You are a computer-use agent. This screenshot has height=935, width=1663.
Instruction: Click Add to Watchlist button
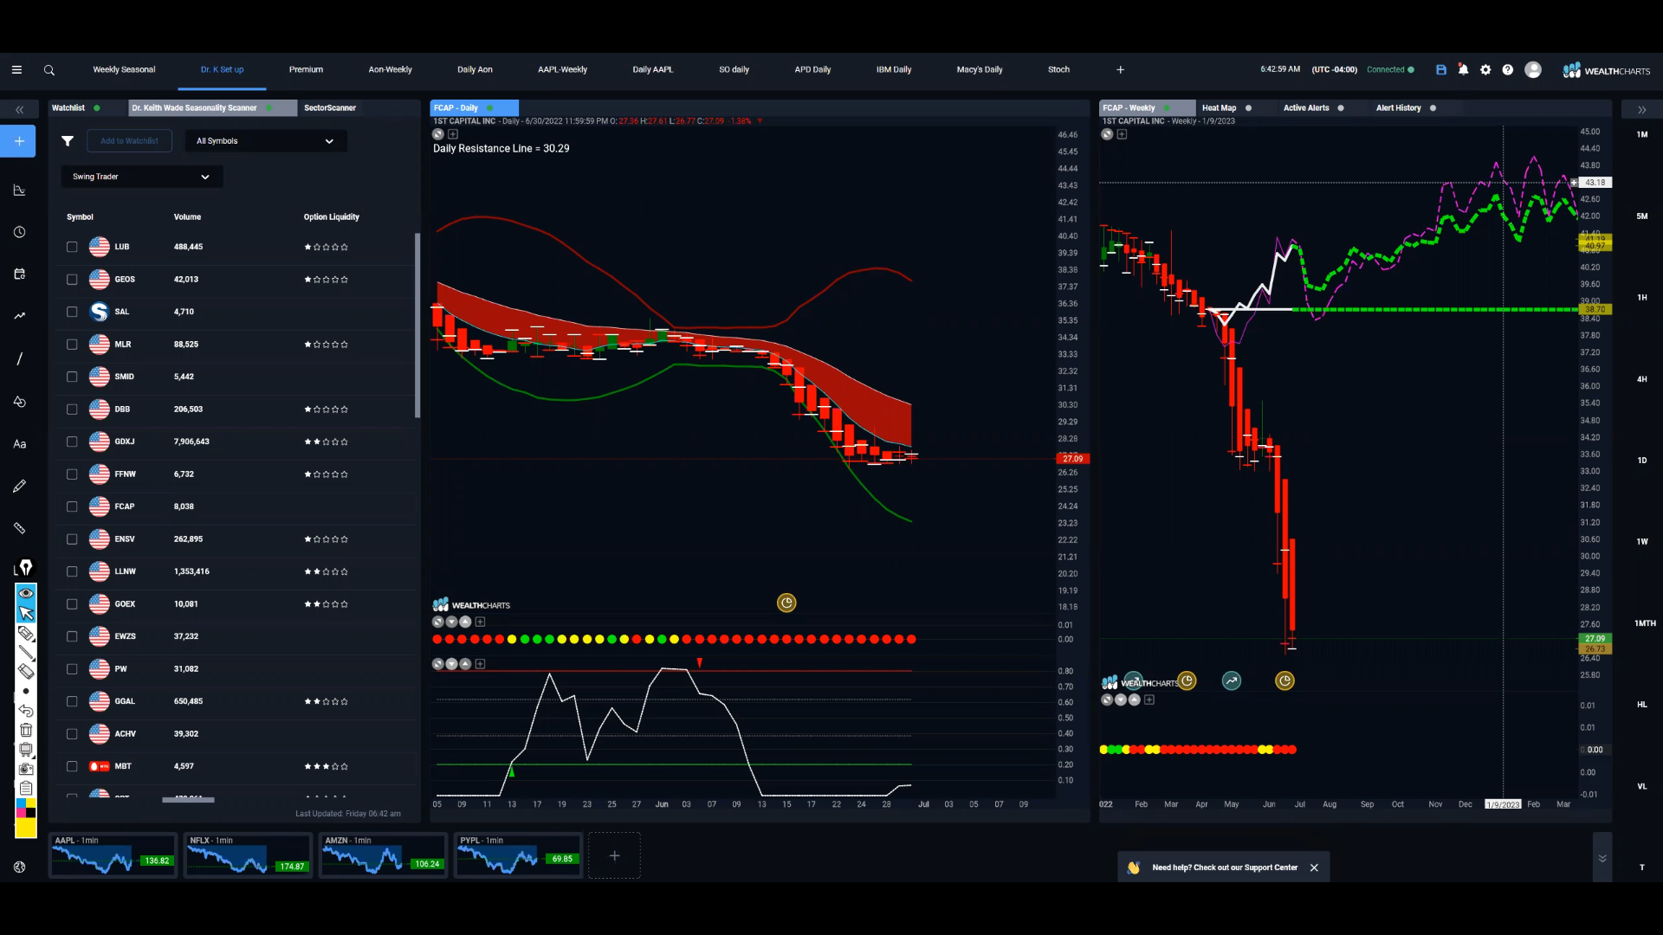point(129,141)
